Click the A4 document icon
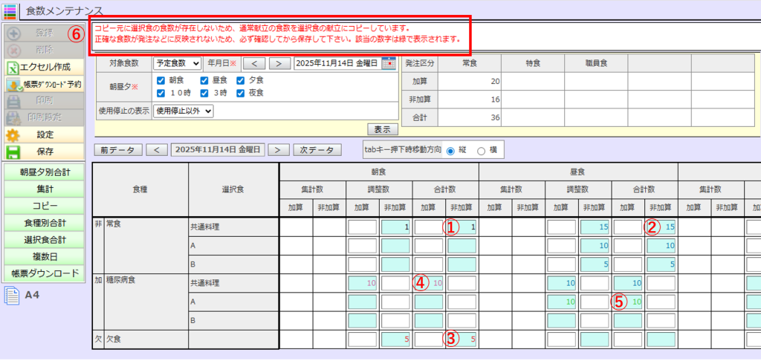 click(x=12, y=295)
